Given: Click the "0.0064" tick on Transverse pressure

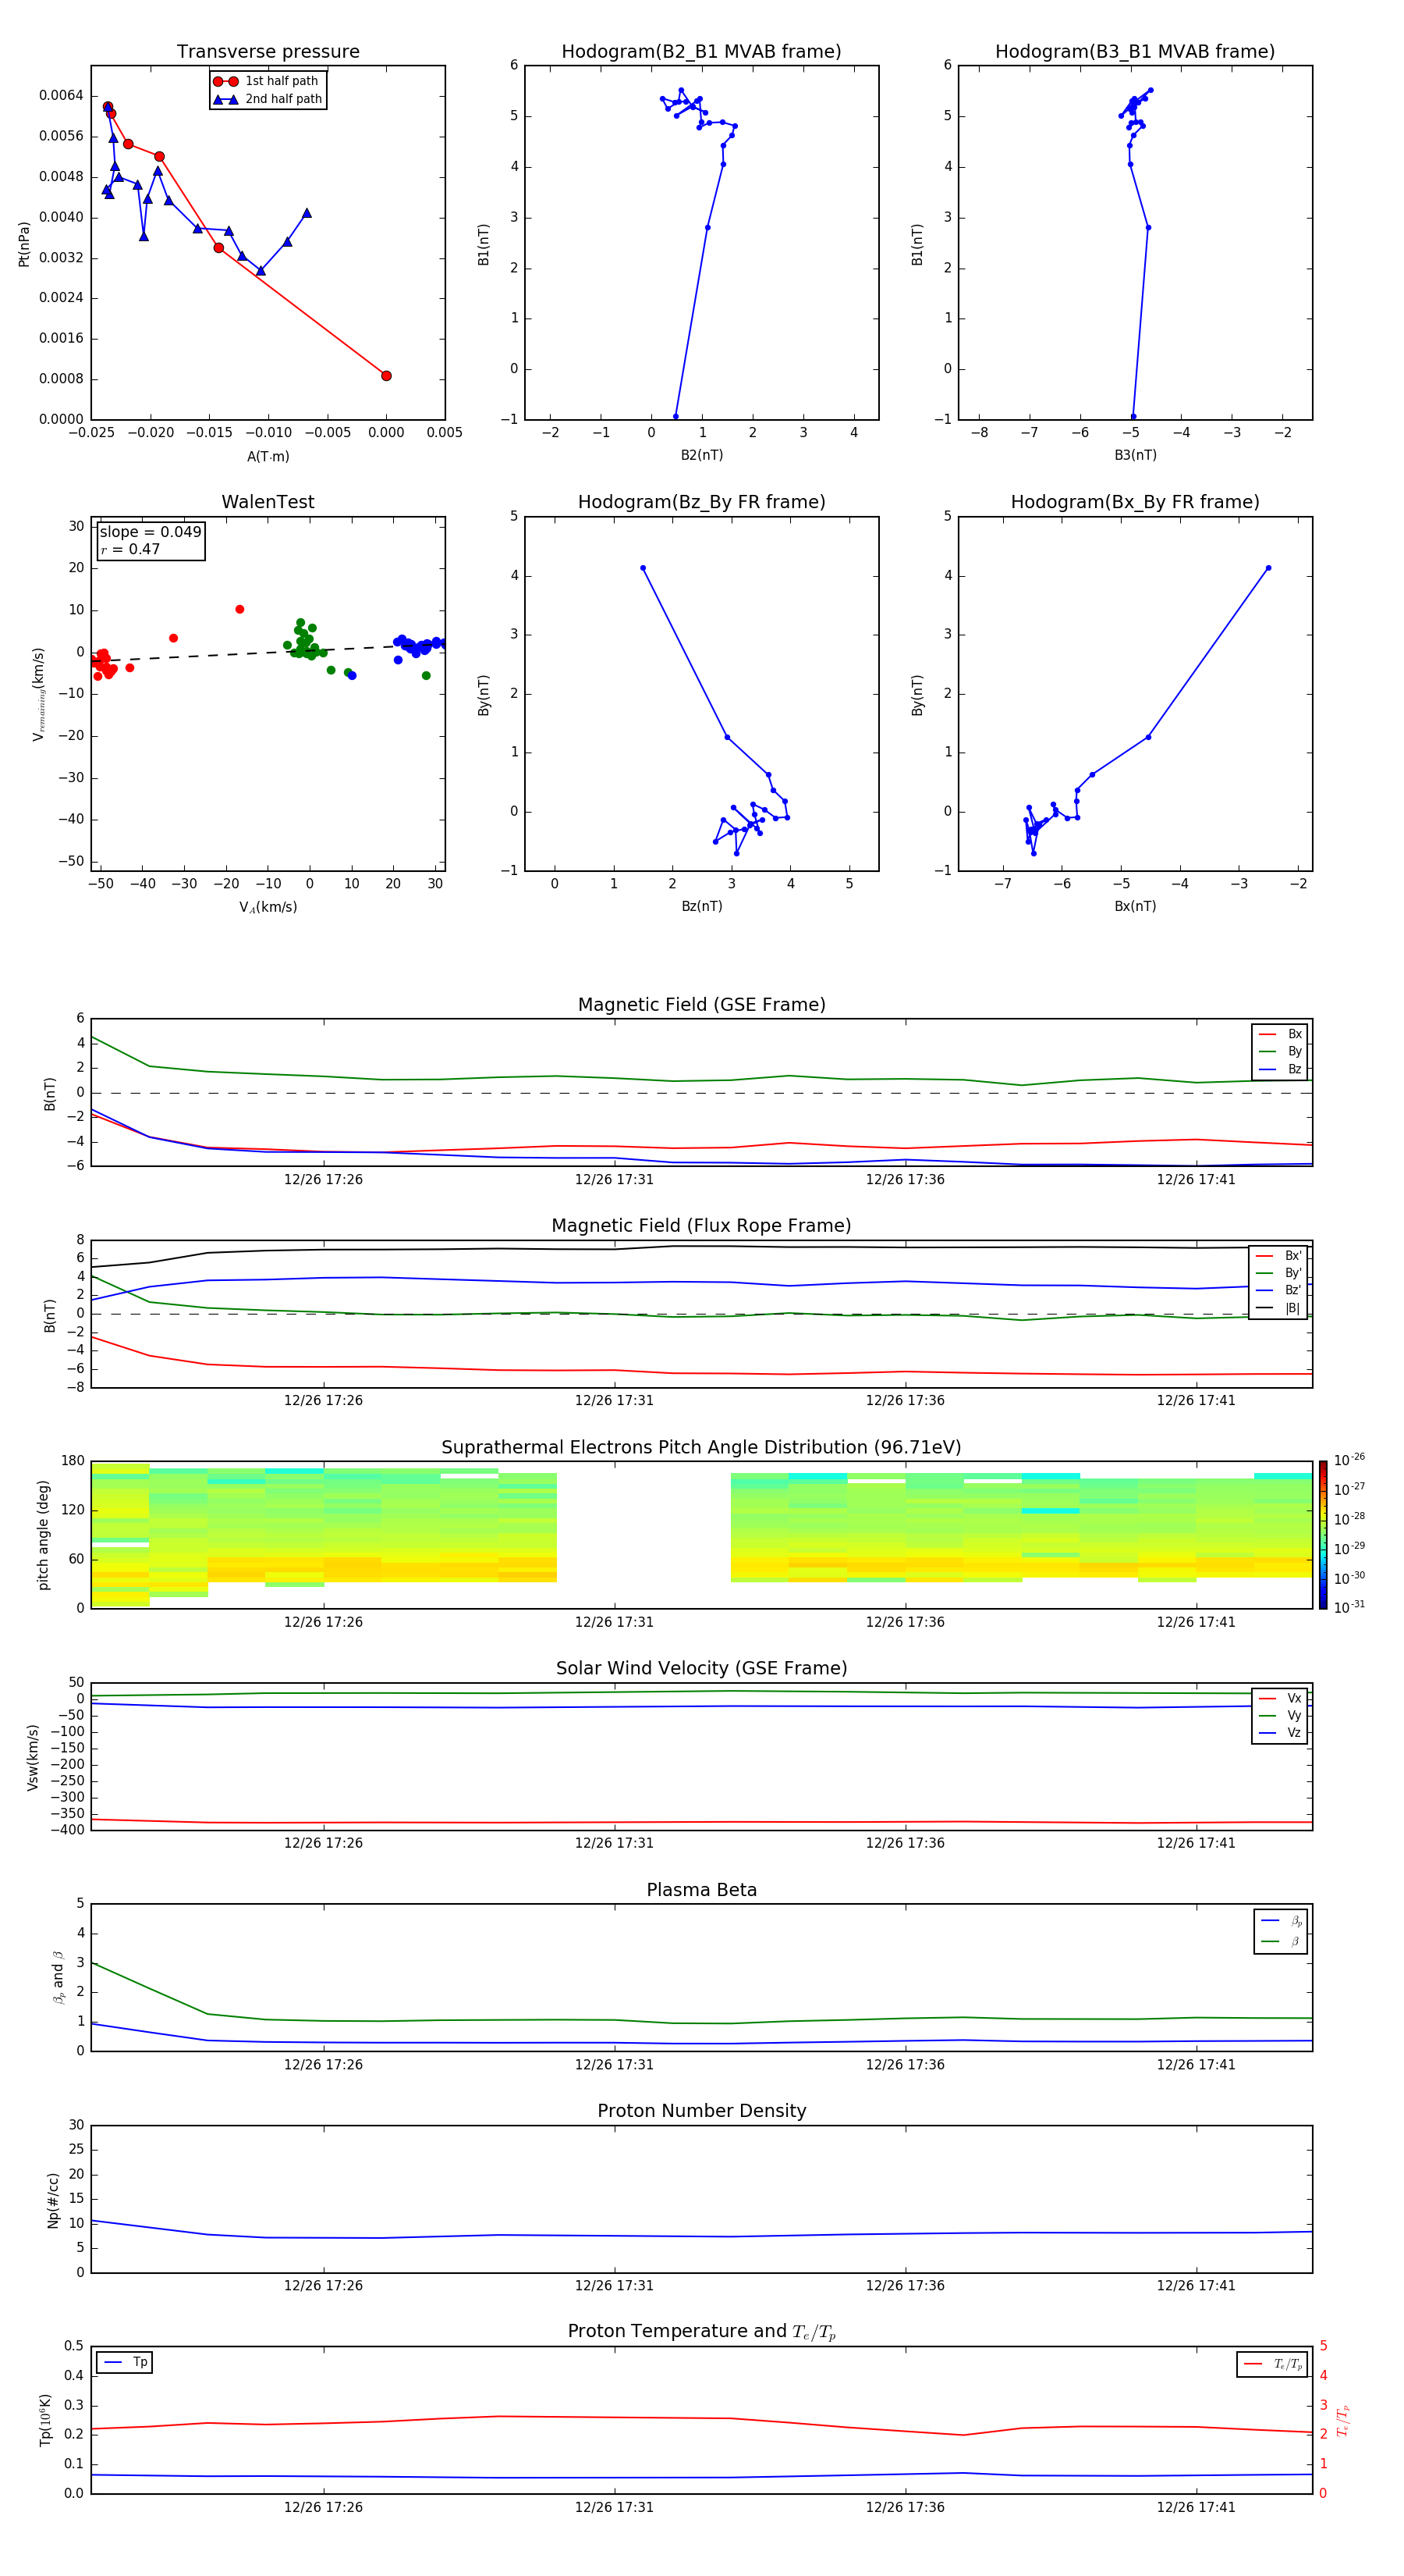Looking at the screenshot, I should (61, 96).
